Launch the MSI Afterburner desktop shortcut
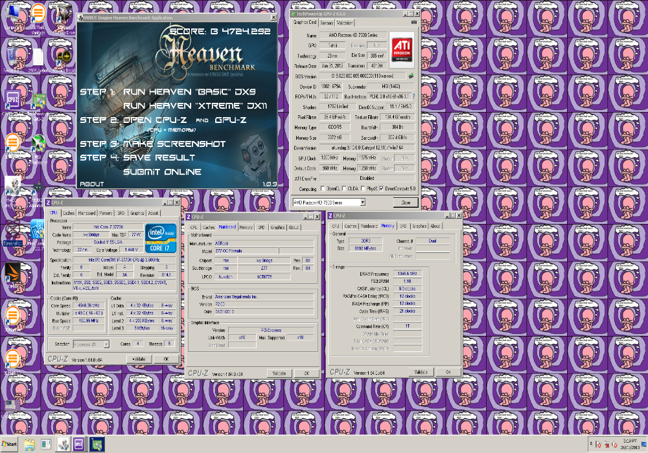This screenshot has width=648, height=453. click(x=38, y=146)
